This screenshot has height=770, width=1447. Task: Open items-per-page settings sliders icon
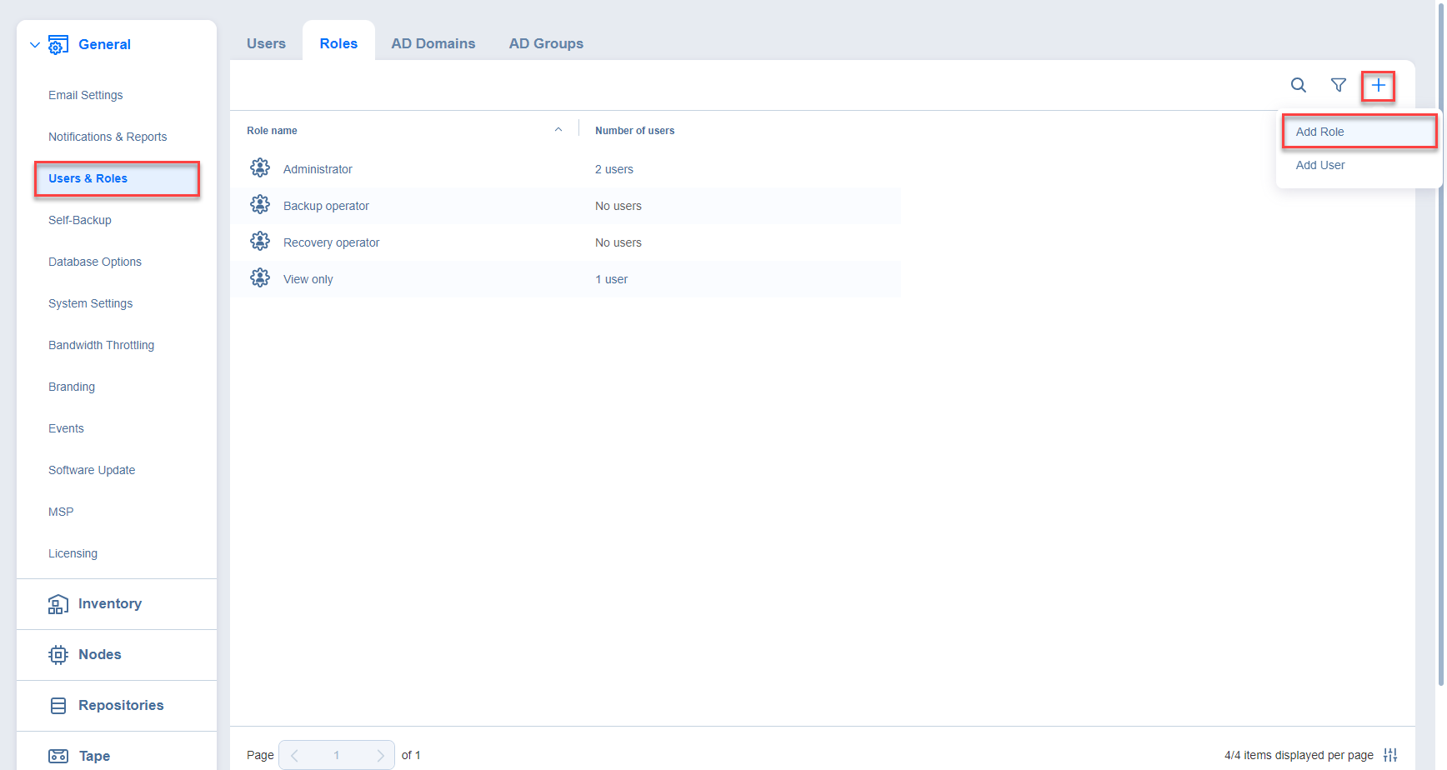(x=1390, y=755)
